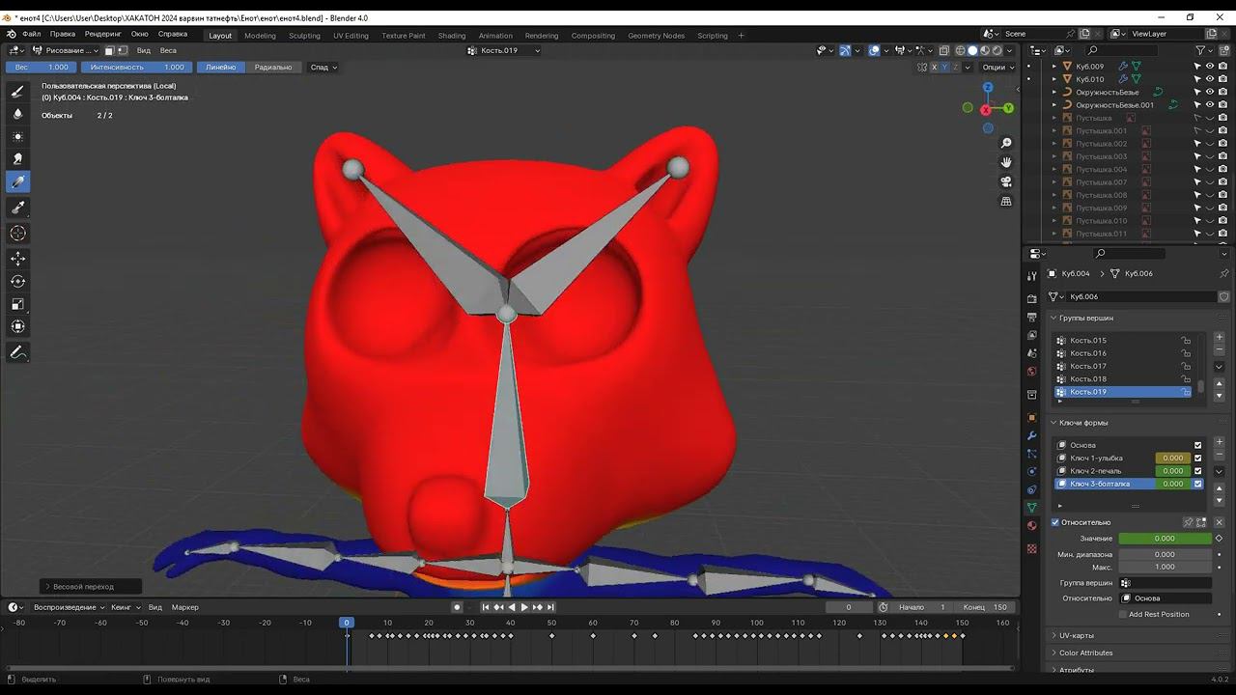
Task: Select the Scale tool
Action: (x=17, y=304)
